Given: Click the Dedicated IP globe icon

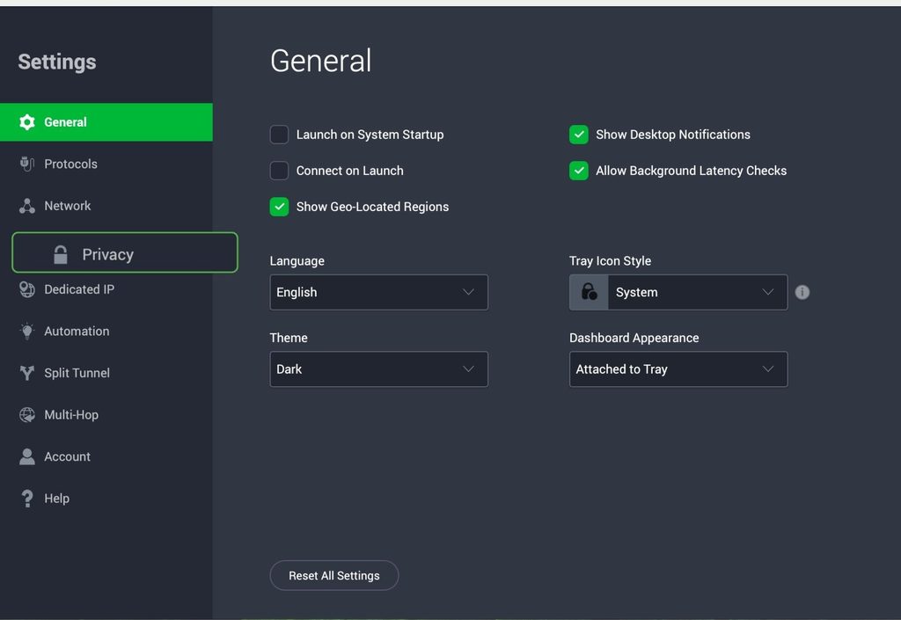Looking at the screenshot, I should point(27,289).
